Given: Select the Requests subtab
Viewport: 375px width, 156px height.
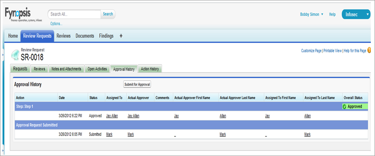Looking at the screenshot, I should pos(20,69).
